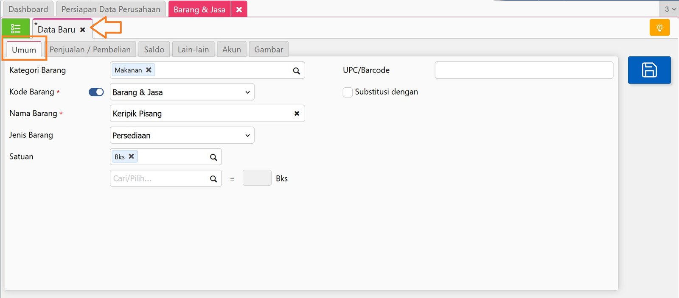
Task: Toggle the Kode Barang auto-code switch
Action: point(96,92)
